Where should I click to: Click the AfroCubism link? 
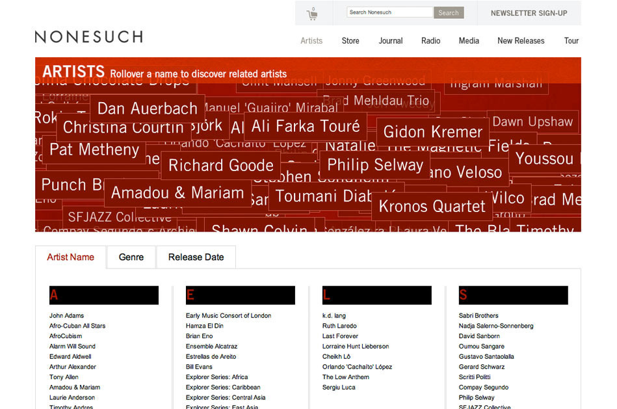(66, 336)
